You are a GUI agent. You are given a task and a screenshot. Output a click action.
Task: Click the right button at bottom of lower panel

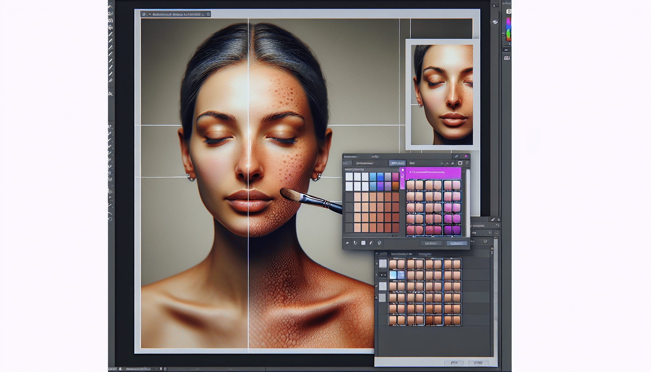pos(478,363)
